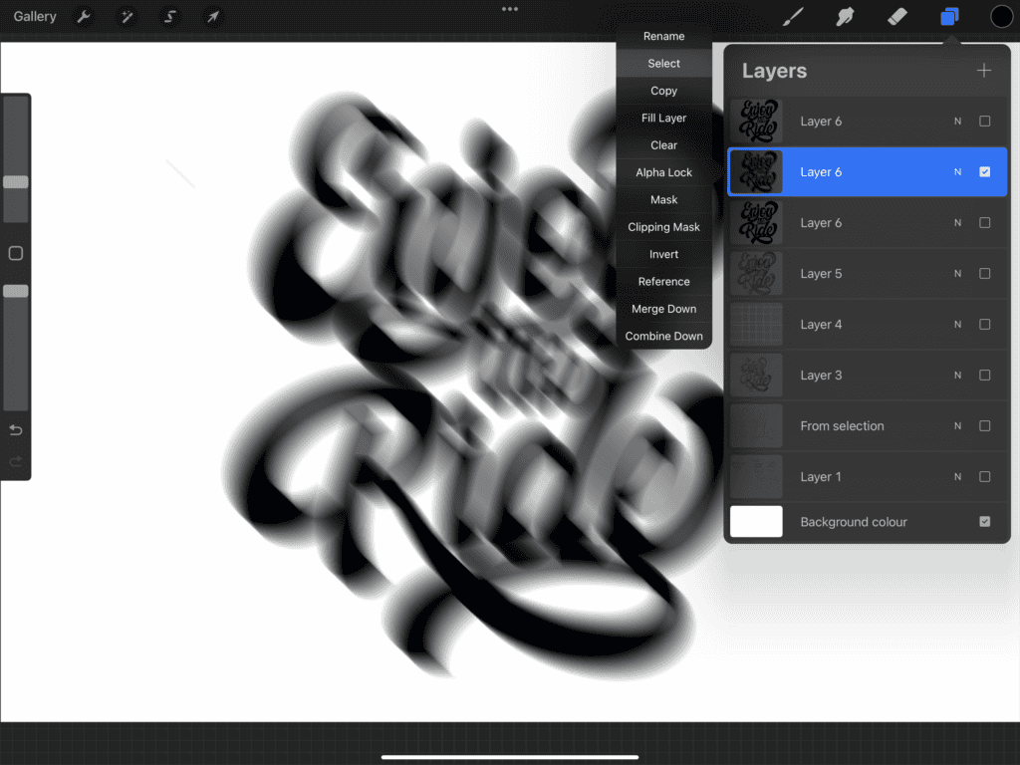Return to the Gallery
The height and width of the screenshot is (765, 1020).
point(34,17)
